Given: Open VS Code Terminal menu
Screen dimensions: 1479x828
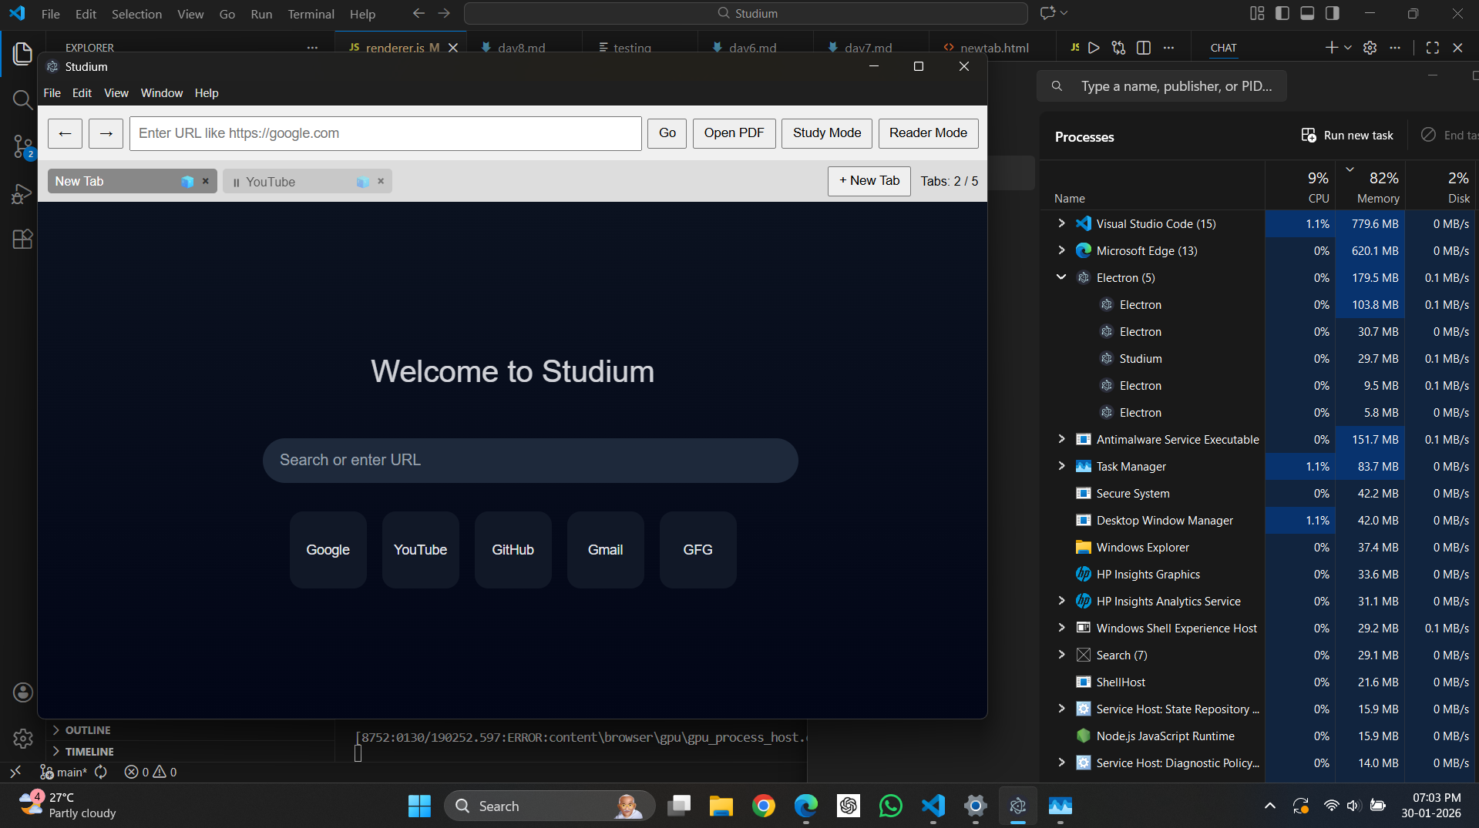Looking at the screenshot, I should point(311,14).
